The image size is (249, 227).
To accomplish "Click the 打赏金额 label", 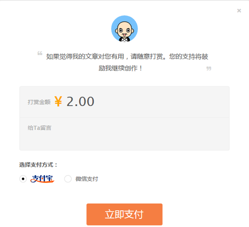I will tap(39, 102).
